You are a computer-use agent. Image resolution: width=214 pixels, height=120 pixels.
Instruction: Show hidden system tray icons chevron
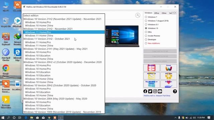[175, 118]
